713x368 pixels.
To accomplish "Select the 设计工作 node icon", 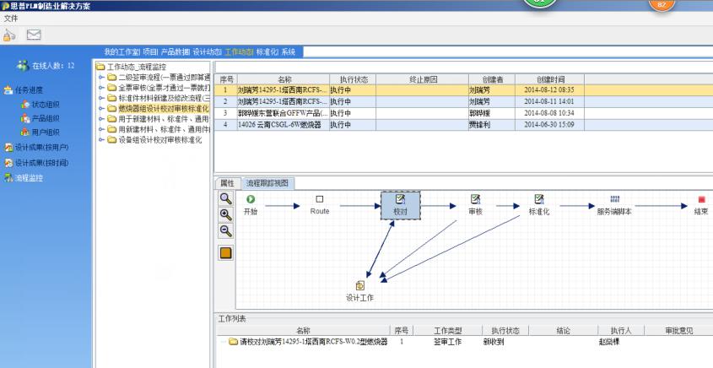I will click(360, 286).
